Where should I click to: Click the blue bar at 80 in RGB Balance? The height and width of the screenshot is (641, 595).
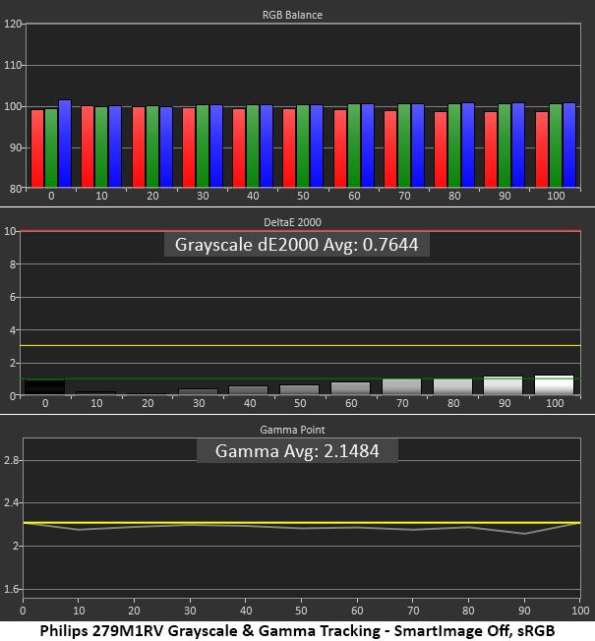[468, 146]
